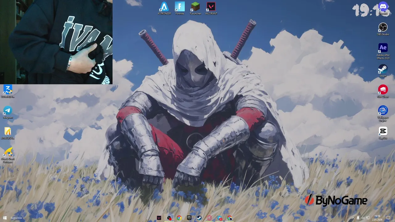Open Epic Games Launcher from taskbar
395x222 pixels.
tap(189, 218)
